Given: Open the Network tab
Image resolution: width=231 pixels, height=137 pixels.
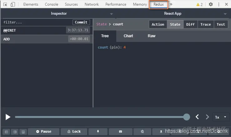Looking at the screenshot, I should [x=92, y=4].
